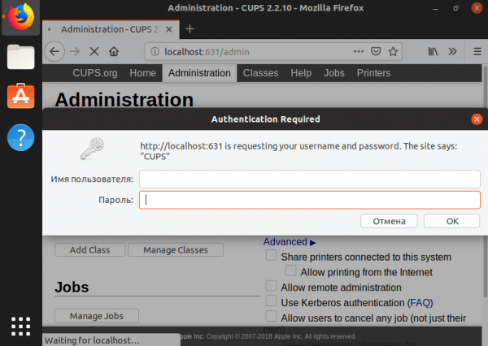Open CUPS.org in the navigation bar

pos(95,73)
